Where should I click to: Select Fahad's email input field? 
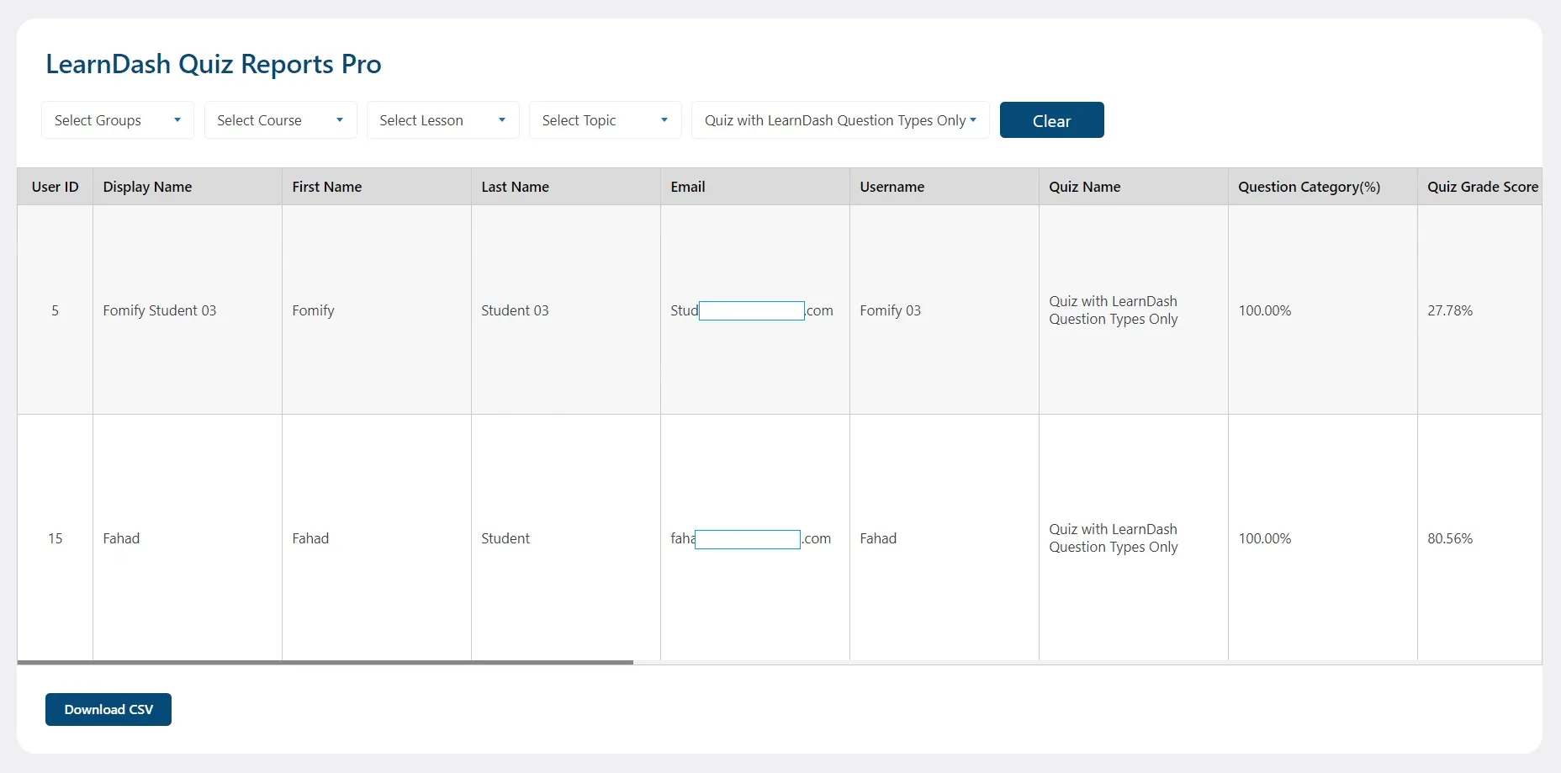(x=747, y=538)
